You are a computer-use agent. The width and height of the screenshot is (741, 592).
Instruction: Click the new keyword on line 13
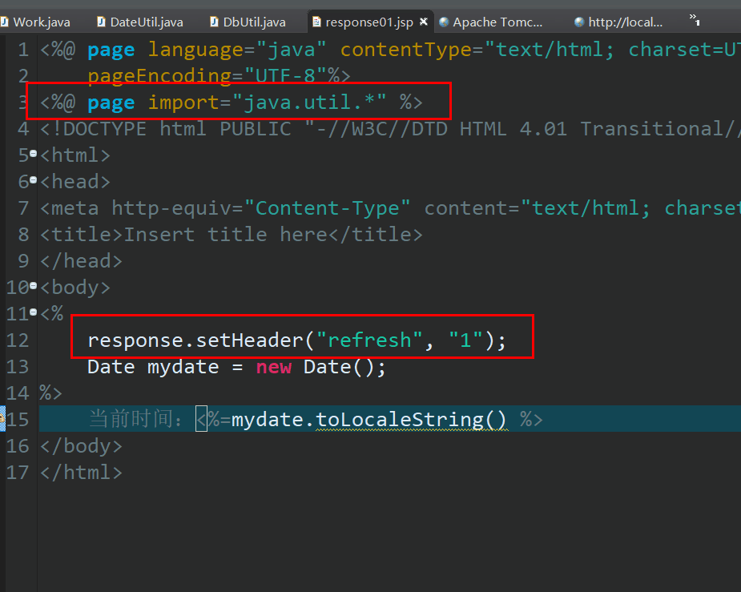point(274,367)
